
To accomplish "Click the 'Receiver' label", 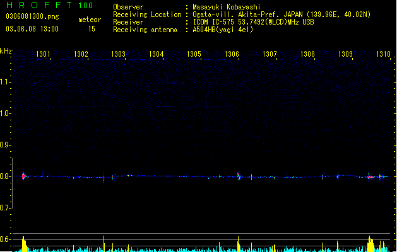I will coord(128,22).
